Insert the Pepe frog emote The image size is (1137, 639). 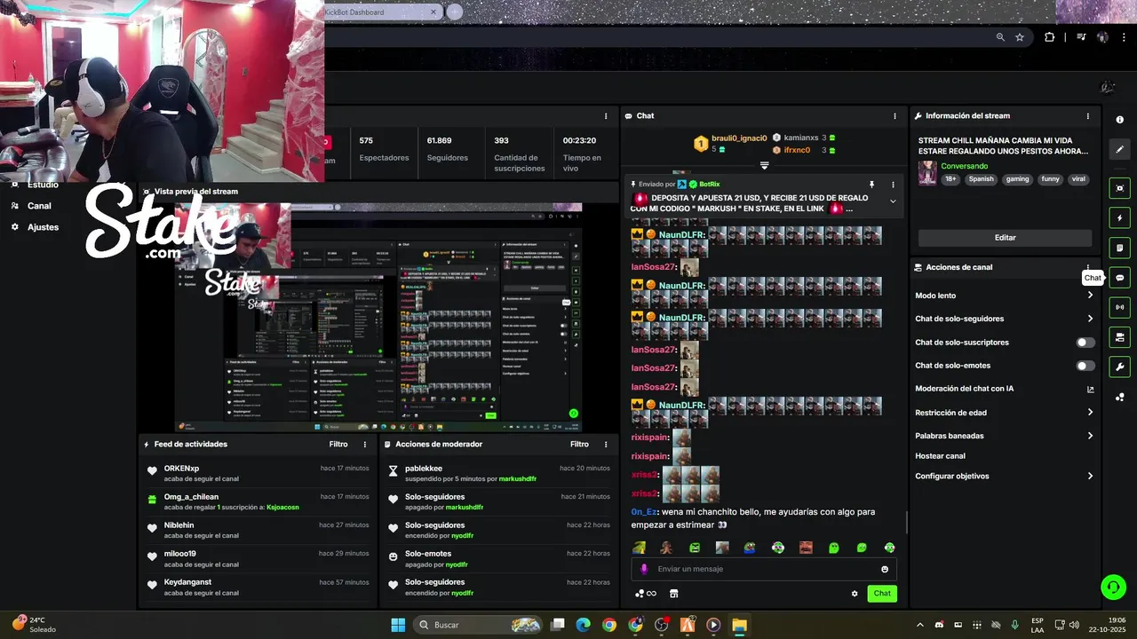pyautogui.click(x=750, y=548)
